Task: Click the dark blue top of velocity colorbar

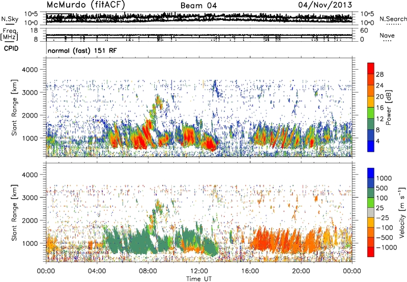Action: pos(371,173)
